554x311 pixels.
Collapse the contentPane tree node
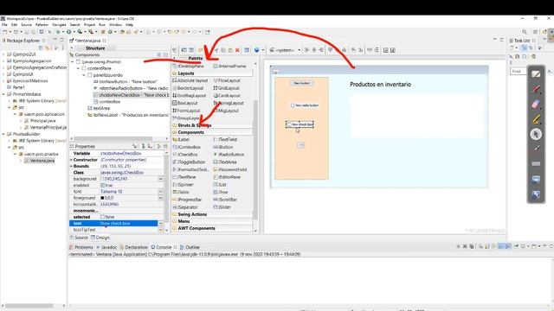point(79,68)
